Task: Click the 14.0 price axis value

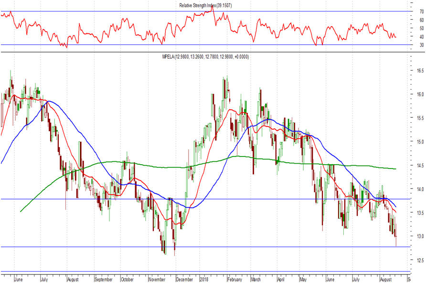Action: 420,189
